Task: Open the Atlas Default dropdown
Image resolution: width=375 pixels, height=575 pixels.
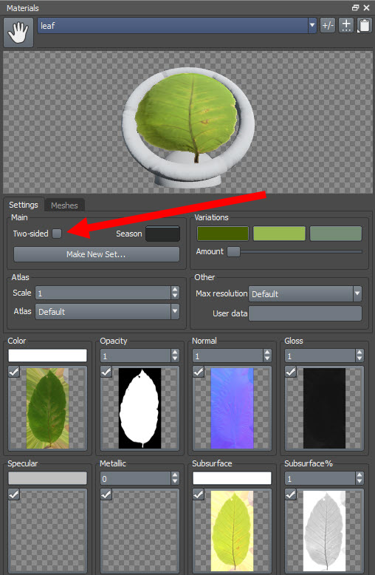Action: (107, 312)
